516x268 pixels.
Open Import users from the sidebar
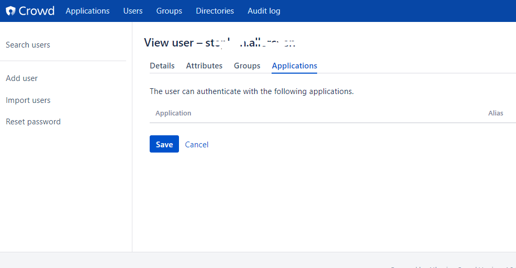click(x=28, y=100)
